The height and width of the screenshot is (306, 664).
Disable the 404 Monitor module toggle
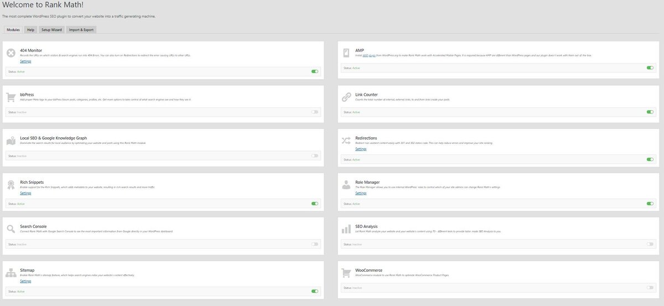(315, 71)
